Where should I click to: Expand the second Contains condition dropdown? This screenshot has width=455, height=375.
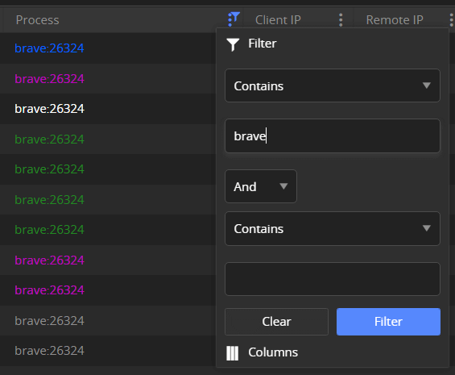(x=333, y=229)
